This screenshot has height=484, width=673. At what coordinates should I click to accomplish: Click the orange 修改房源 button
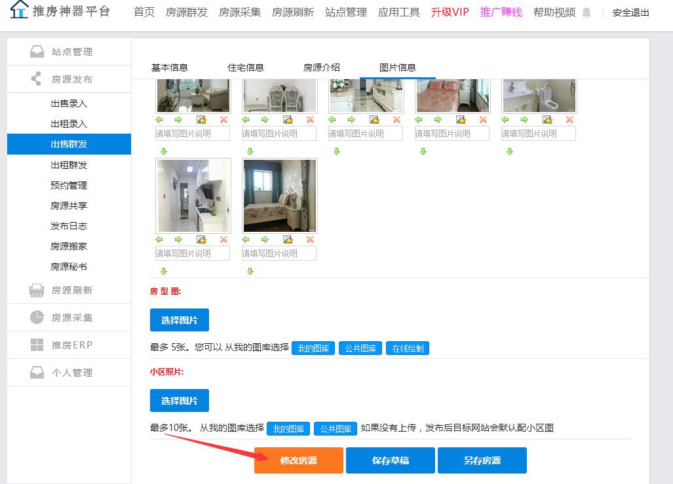[x=299, y=460]
